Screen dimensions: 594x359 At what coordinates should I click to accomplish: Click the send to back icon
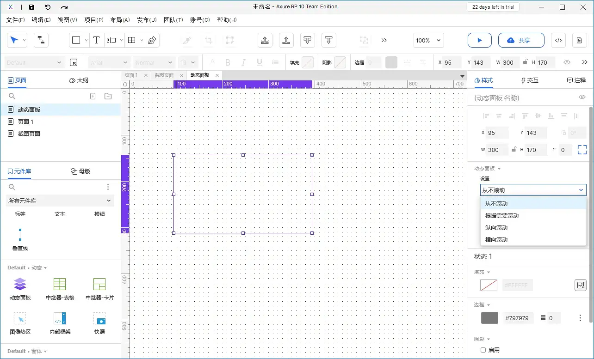tap(307, 40)
